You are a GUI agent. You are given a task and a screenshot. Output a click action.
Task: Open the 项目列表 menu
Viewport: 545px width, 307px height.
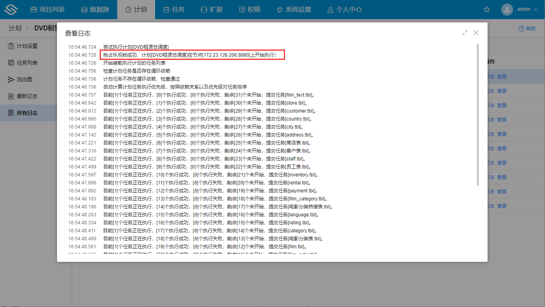(47, 10)
